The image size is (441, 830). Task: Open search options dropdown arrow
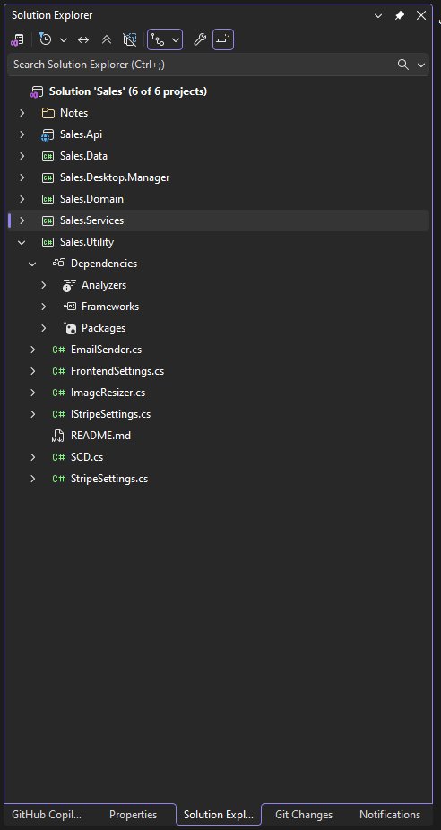coord(421,65)
